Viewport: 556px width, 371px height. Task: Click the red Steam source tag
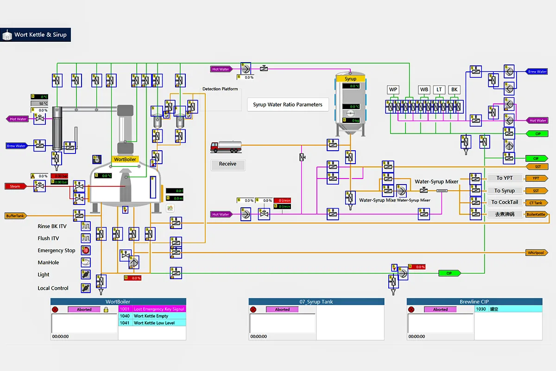tap(15, 186)
